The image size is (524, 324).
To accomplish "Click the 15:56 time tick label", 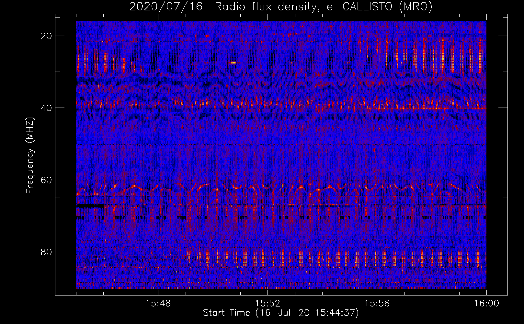I will tap(377, 304).
